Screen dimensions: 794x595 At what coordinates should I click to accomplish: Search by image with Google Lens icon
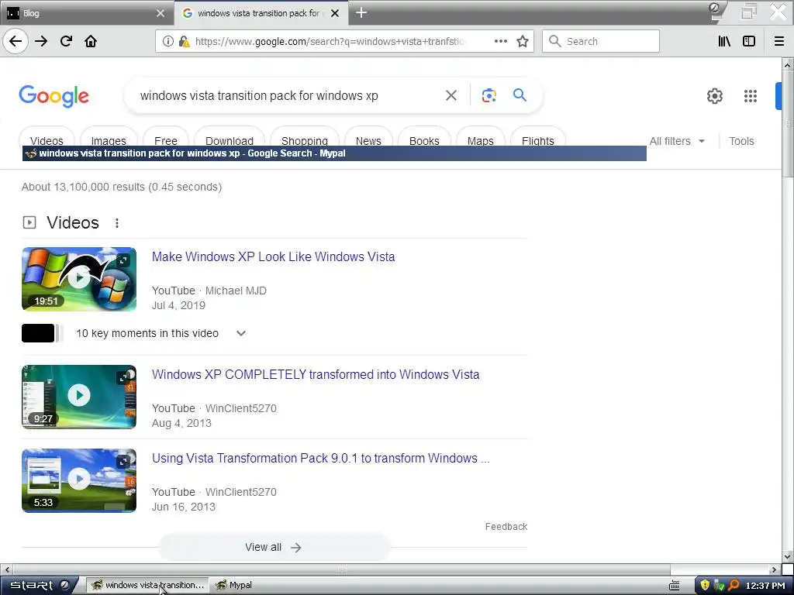coord(488,95)
